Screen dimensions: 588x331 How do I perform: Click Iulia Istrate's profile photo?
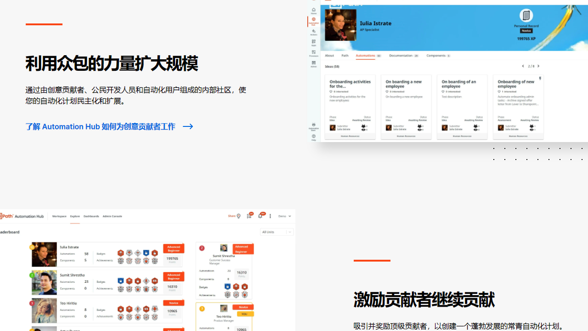tap(340, 24)
